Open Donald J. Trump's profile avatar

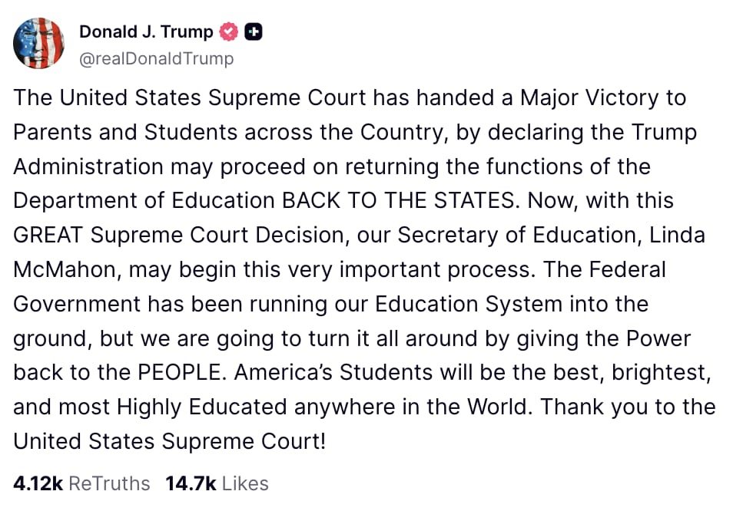(38, 44)
